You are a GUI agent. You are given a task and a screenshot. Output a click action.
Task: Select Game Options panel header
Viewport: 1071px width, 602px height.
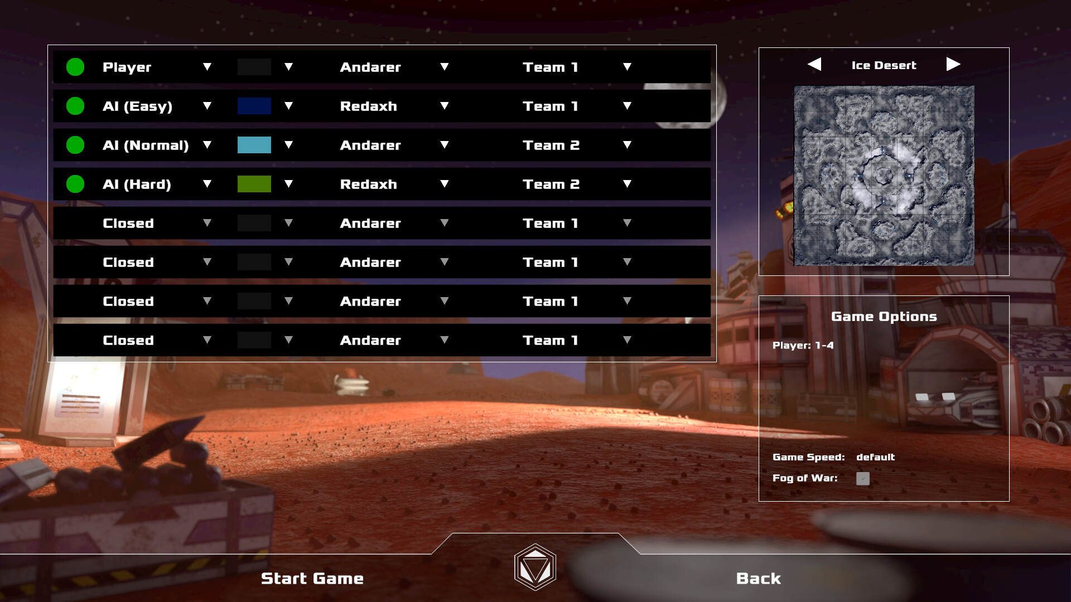pos(882,316)
